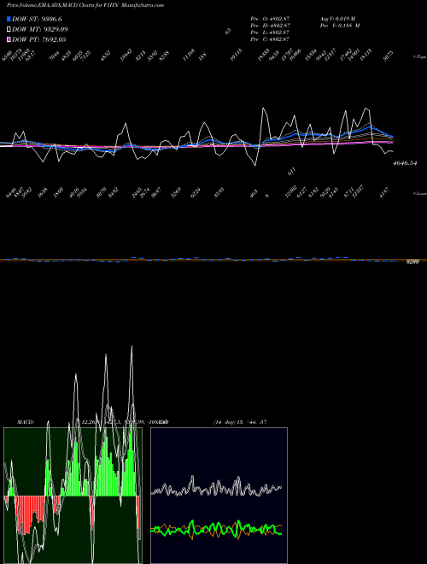Image resolution: width=427 pixels, height=564 pixels.
Task: Click the 611 label below the price line
Action: point(291,173)
